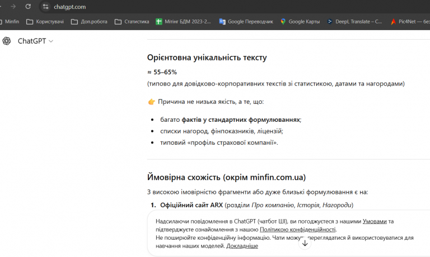Image resolution: width=430 pixels, height=257 pixels.
Task: Click the ≈ 55–65% value text
Action: 162,72
